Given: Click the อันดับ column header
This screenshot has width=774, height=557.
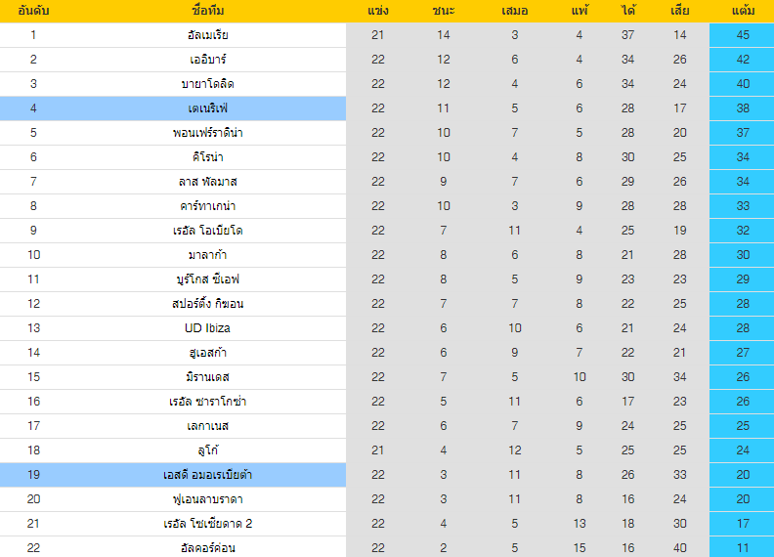Looking at the screenshot, I should click(x=33, y=11).
